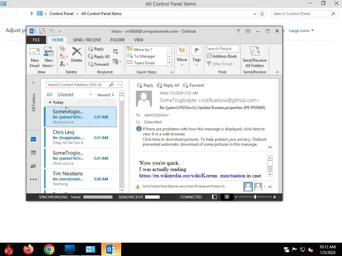Create a New Email
Screen dimensions: 342x256
point(34,57)
